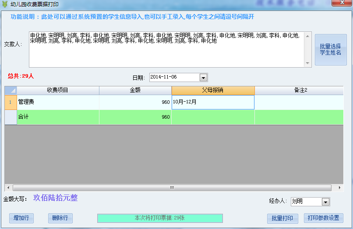Click the 删除行 button

click(x=60, y=218)
